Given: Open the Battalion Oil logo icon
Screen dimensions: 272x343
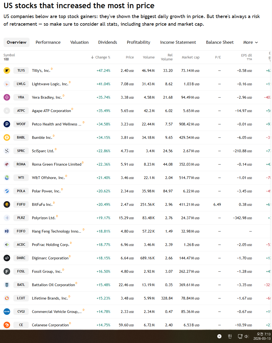Looking at the screenshot, I should [7, 285].
